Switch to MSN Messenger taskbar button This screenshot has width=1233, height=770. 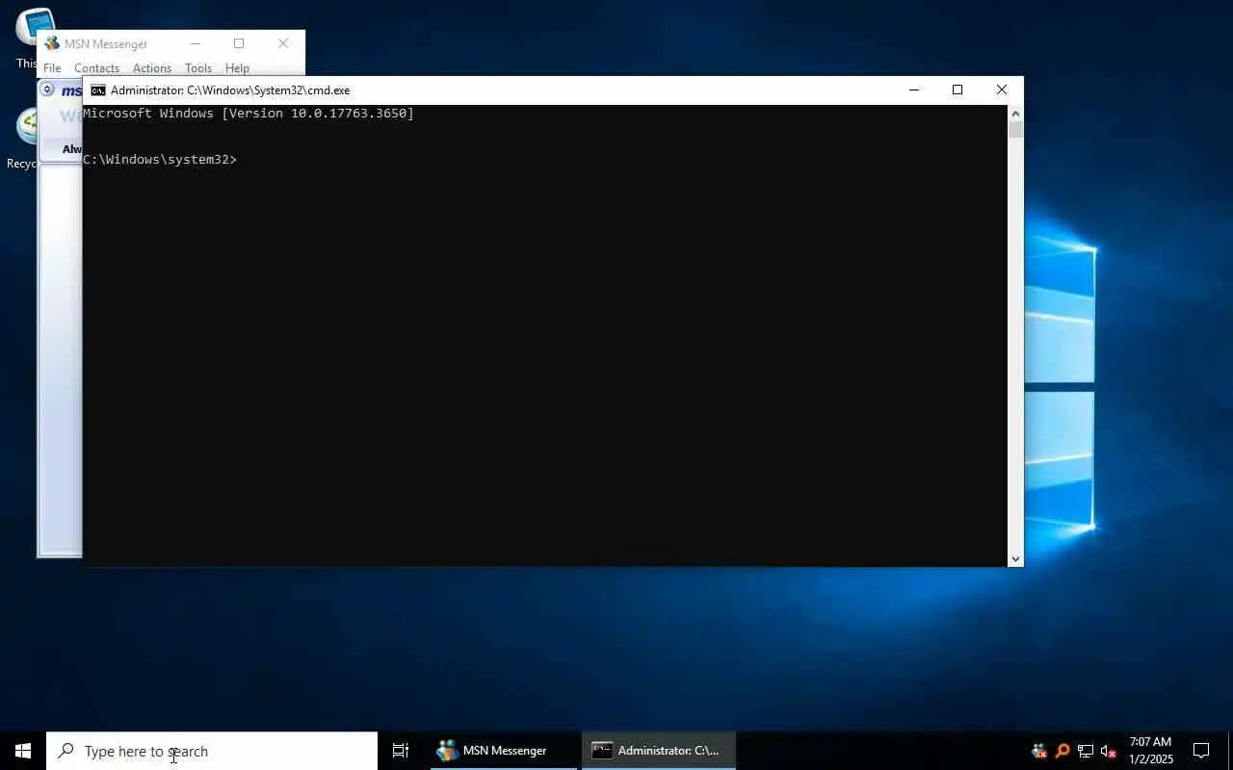[504, 751]
